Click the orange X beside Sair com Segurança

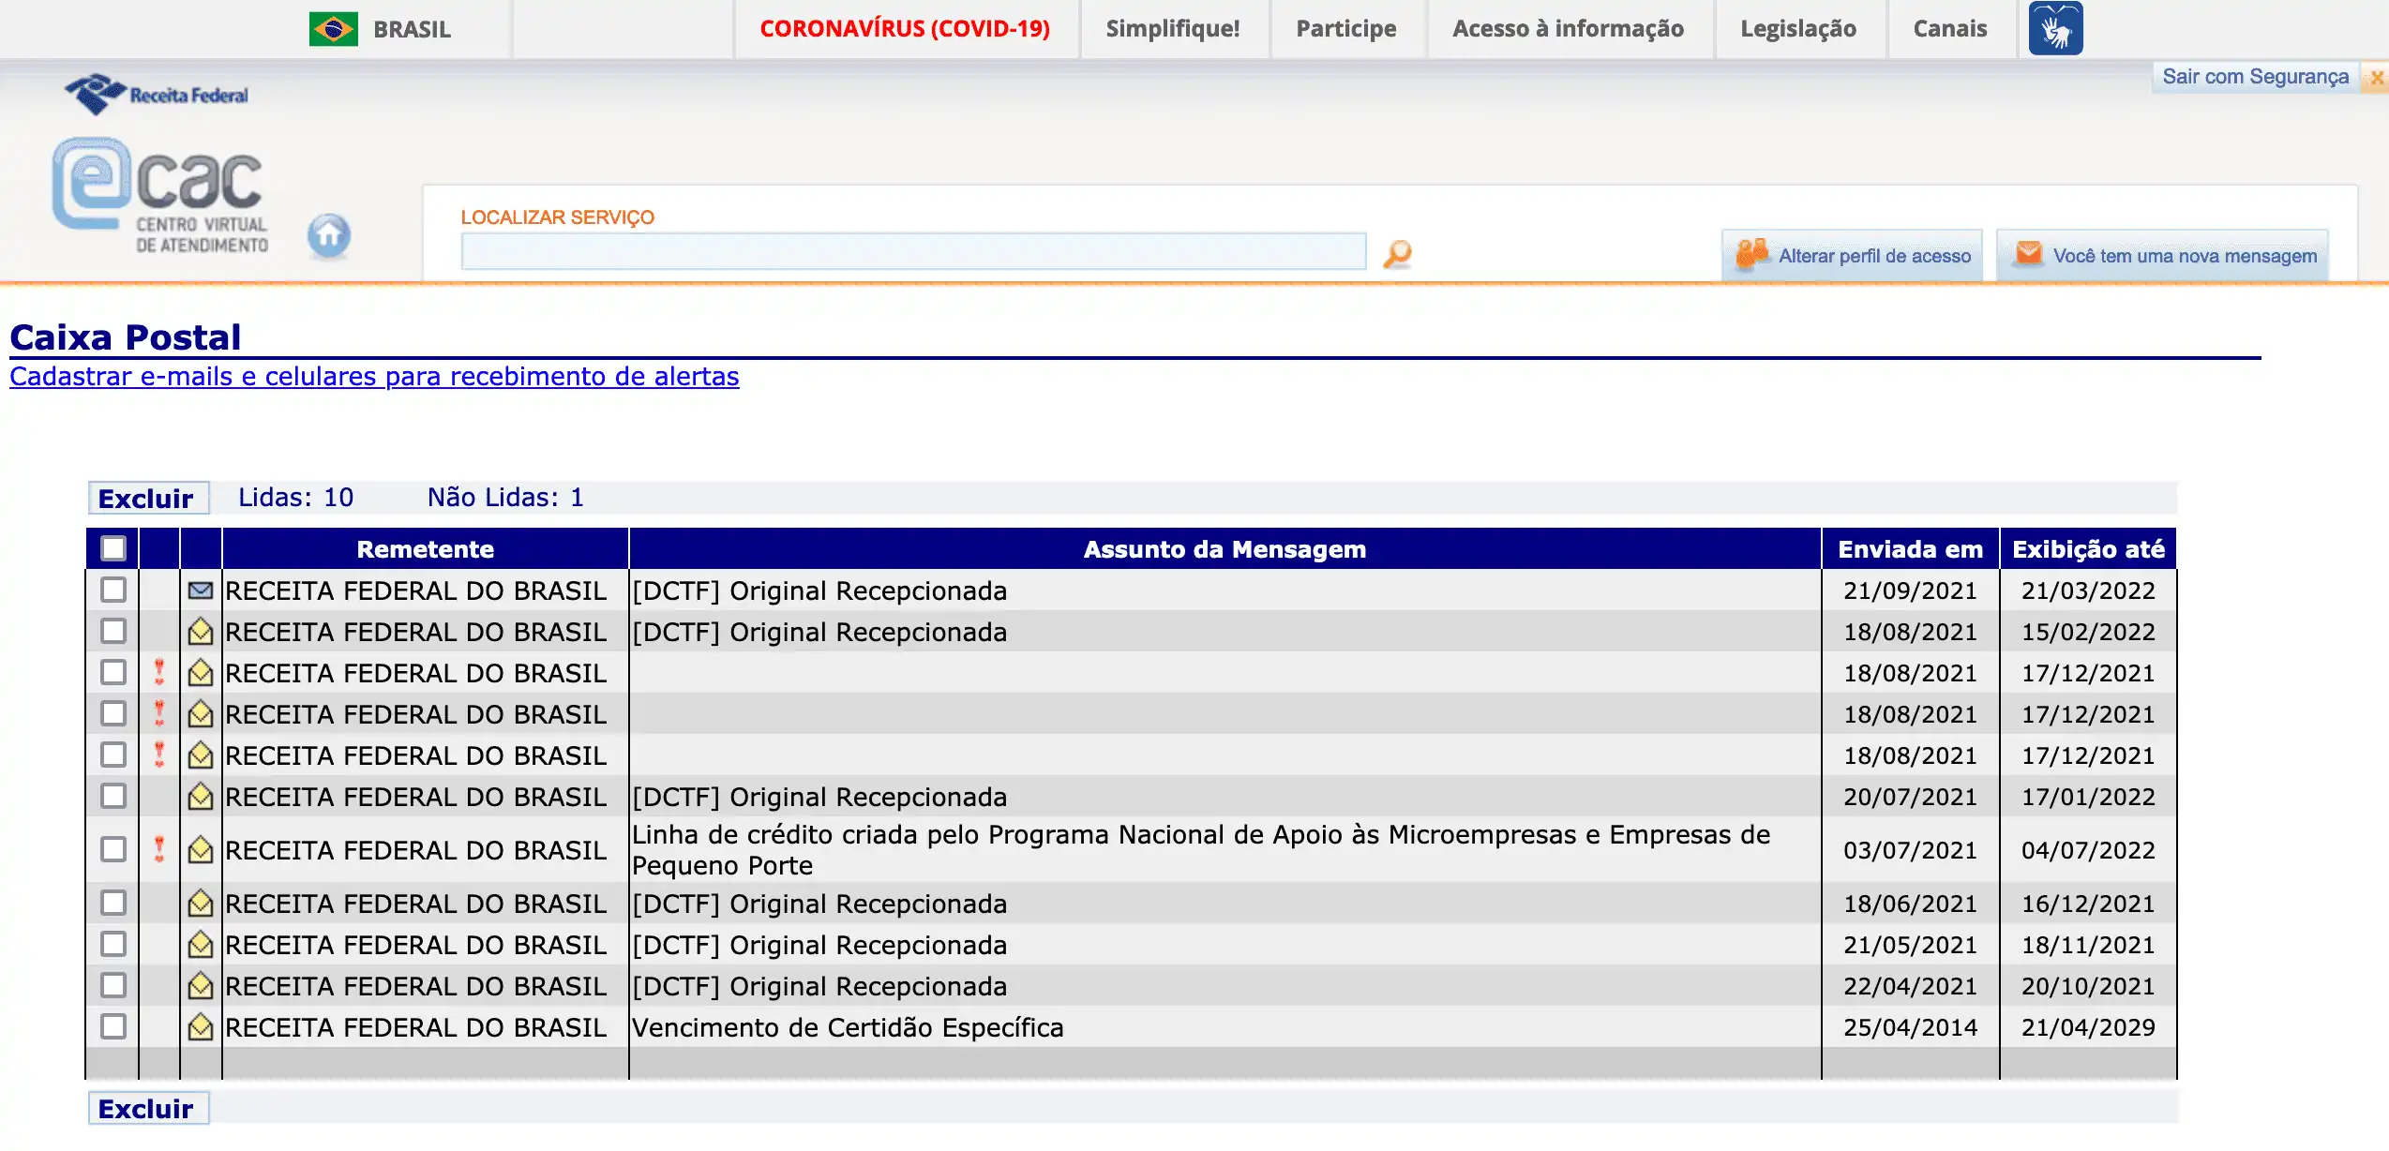pyautogui.click(x=2377, y=78)
